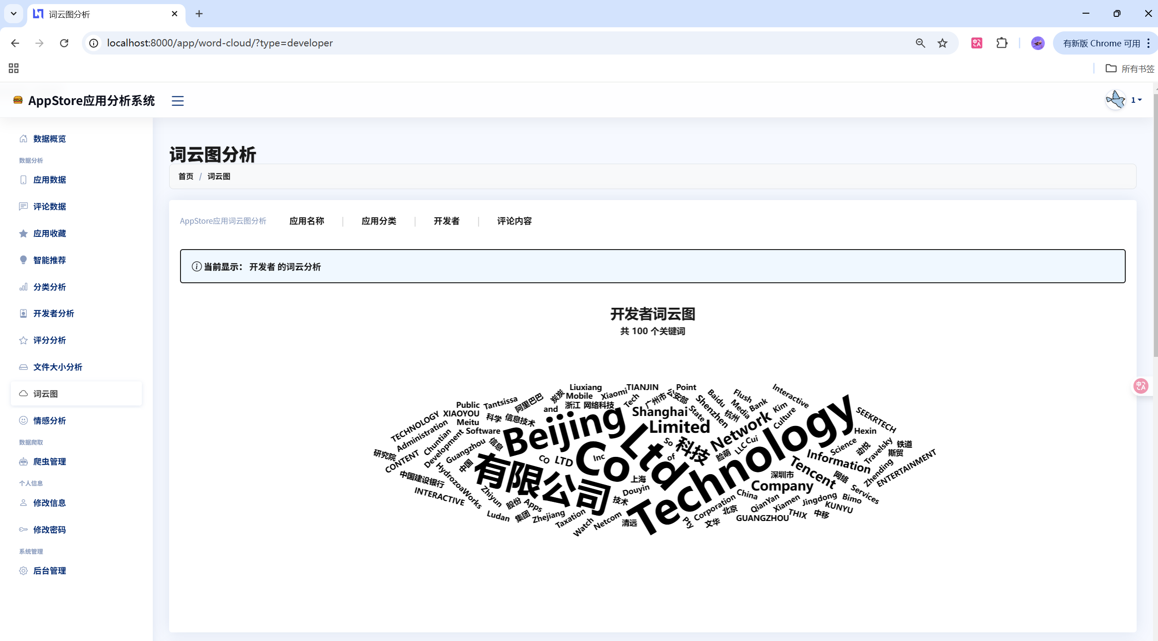Reload the page with the refresh icon
Screen dimensions: 1158x641
point(64,43)
